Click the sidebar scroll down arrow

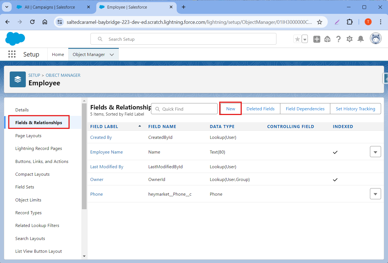tap(84, 256)
